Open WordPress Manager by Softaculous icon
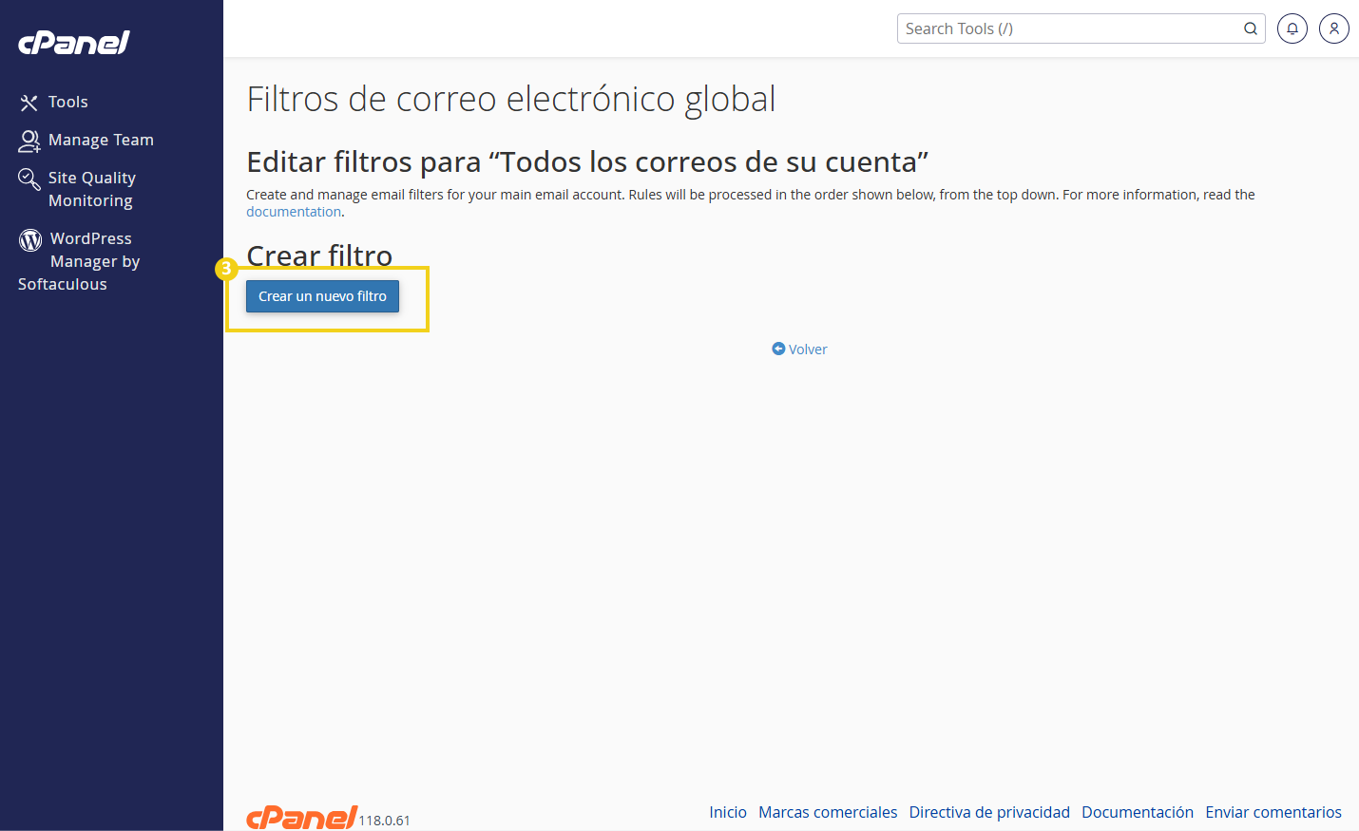This screenshot has width=1359, height=831. (x=29, y=239)
